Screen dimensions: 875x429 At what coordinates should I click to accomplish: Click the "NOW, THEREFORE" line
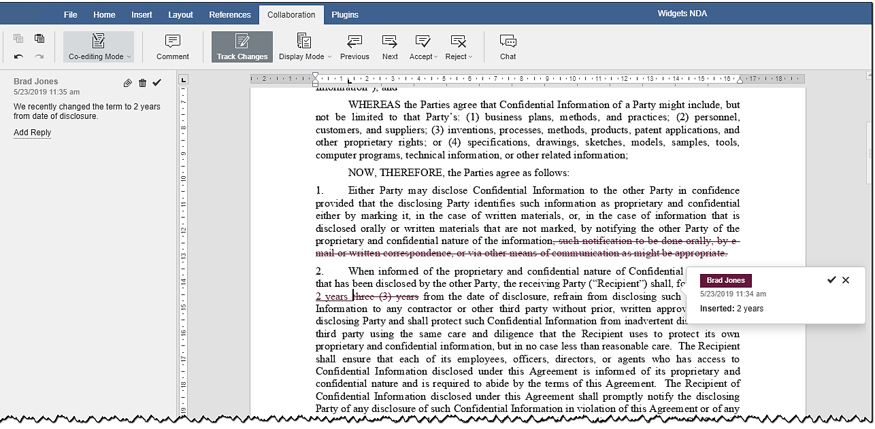click(x=459, y=173)
